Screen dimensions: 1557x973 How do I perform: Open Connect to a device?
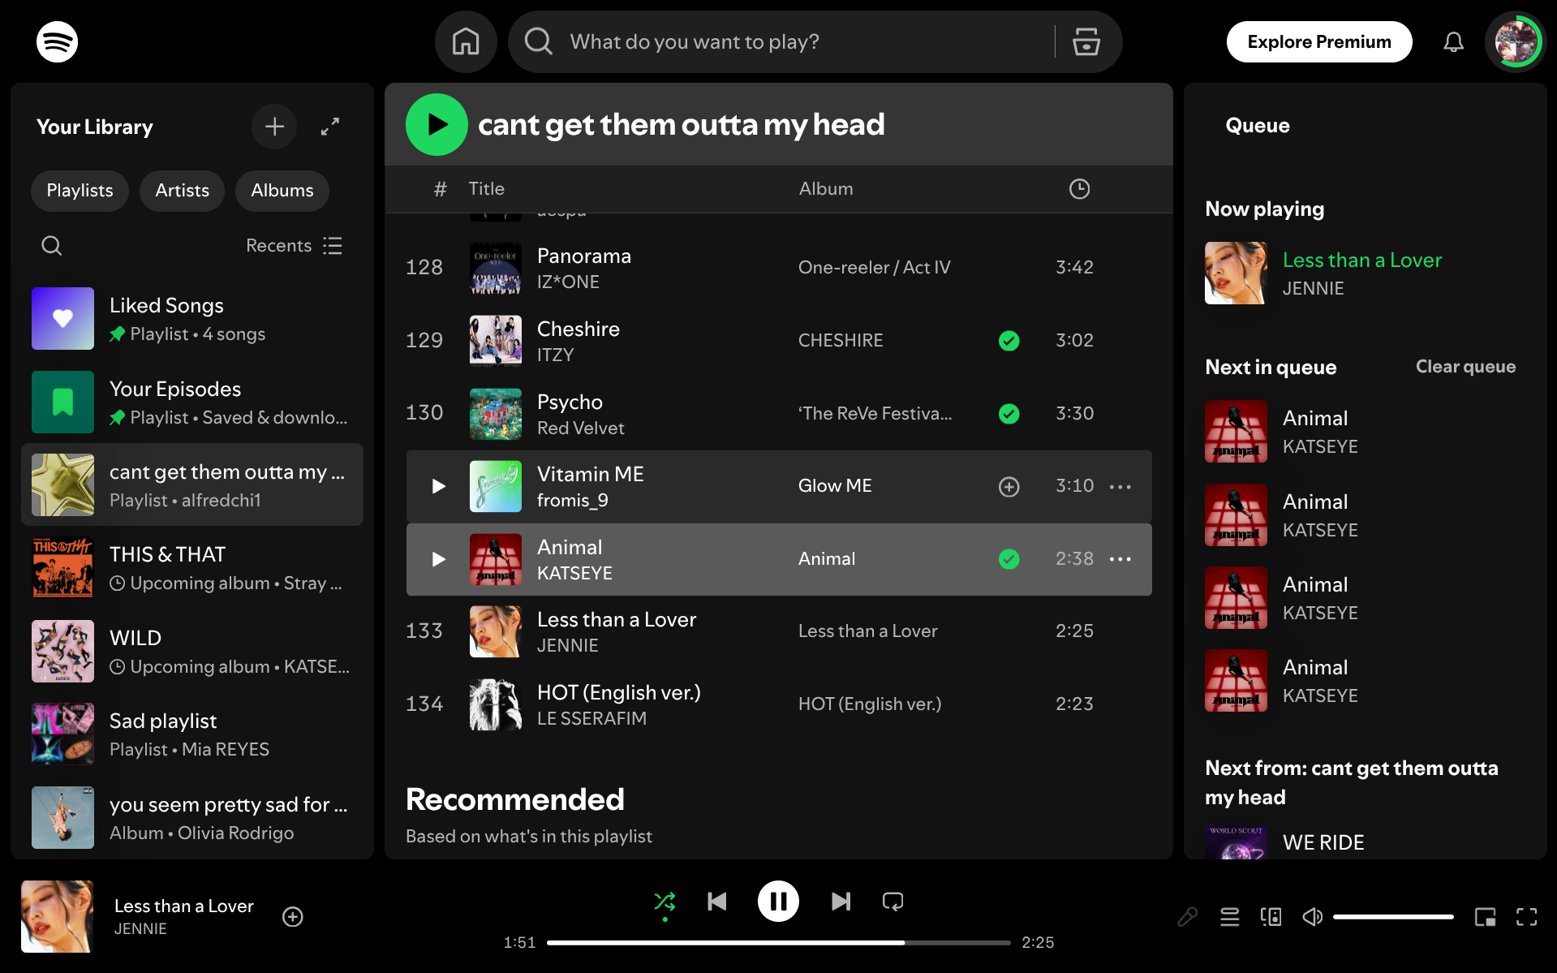(x=1271, y=917)
